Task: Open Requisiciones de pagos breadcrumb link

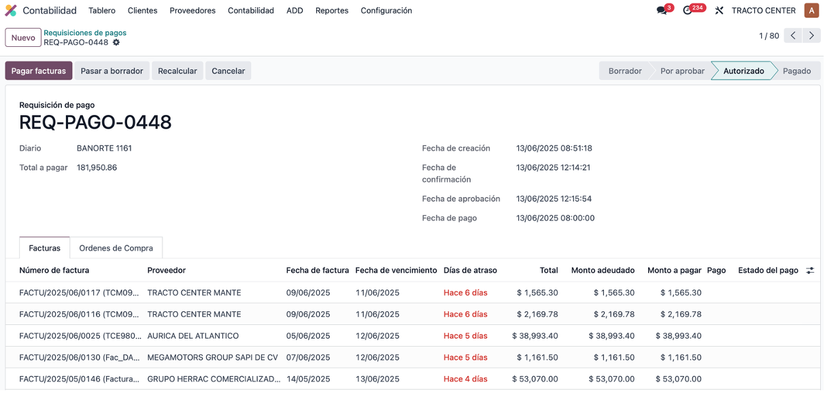Action: 85,33
